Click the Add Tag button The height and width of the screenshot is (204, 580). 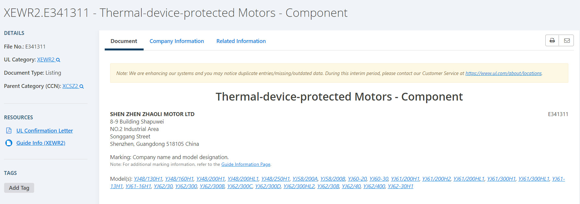tap(19, 188)
